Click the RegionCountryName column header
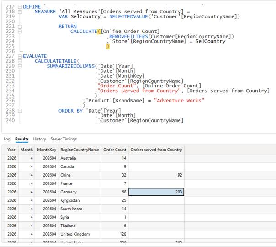 (80, 150)
